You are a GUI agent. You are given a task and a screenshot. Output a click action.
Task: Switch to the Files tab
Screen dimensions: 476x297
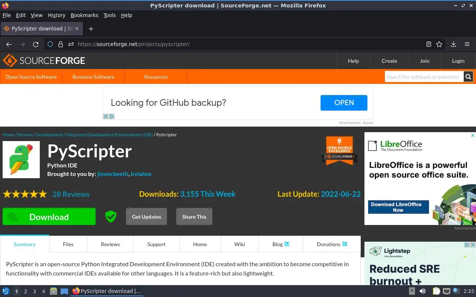point(68,244)
